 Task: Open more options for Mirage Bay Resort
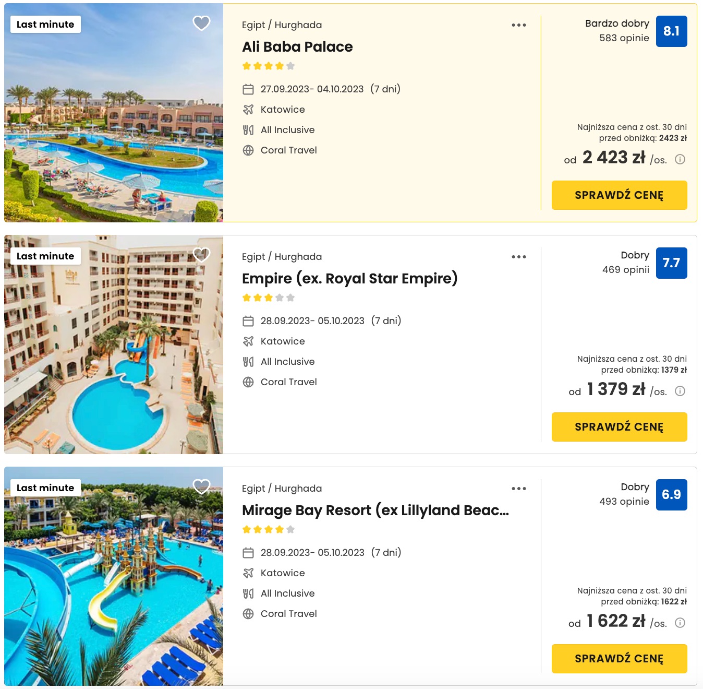(x=518, y=489)
